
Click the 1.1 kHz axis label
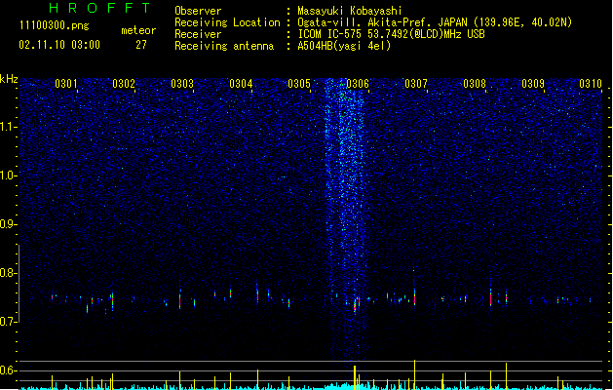(x=8, y=127)
